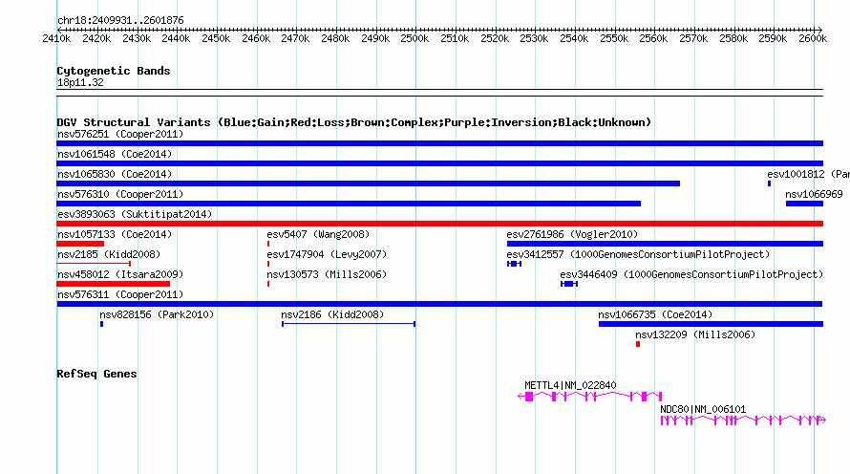Click the RefSeq Genes track title
850x474 pixels.
(x=96, y=374)
